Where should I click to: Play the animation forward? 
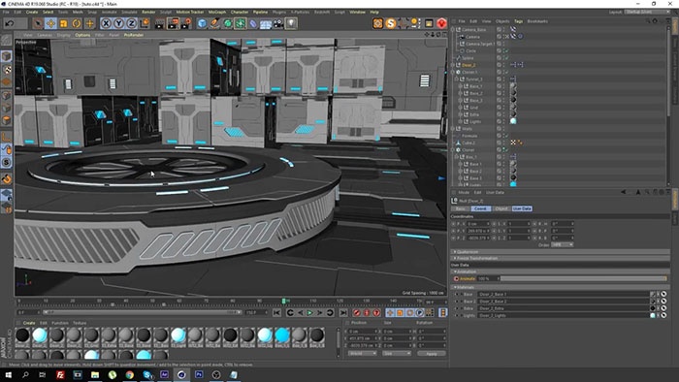pos(310,313)
